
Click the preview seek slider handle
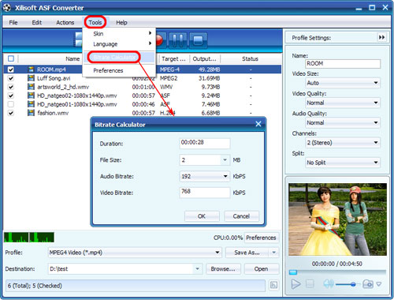[293, 272]
